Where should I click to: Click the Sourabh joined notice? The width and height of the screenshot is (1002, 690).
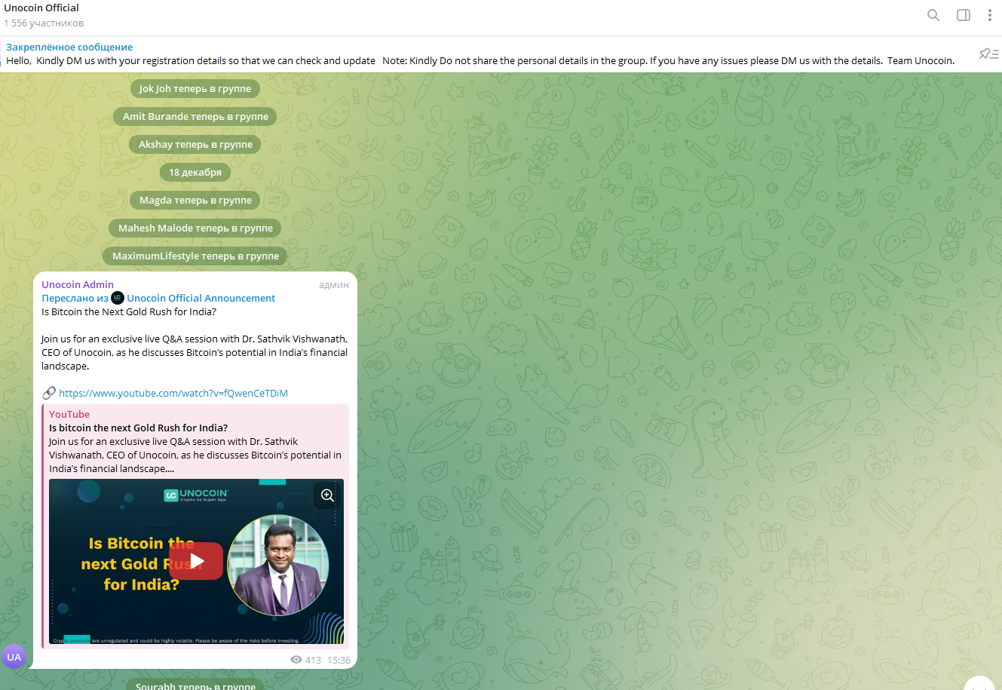(195, 685)
